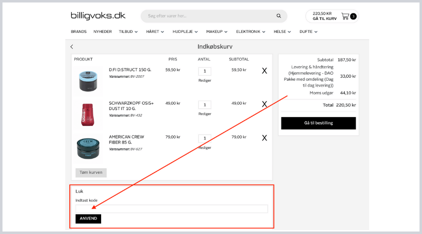Open the BRANDS menu item
Image resolution: width=422 pixels, height=234 pixels.
coord(79,31)
